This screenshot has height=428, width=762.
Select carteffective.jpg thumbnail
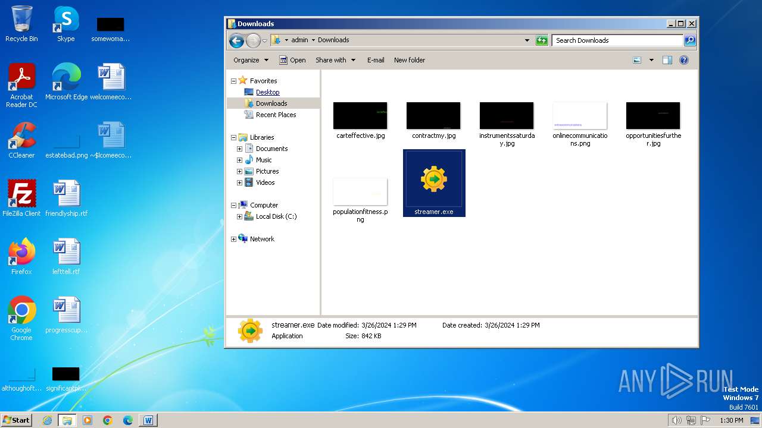pos(360,121)
